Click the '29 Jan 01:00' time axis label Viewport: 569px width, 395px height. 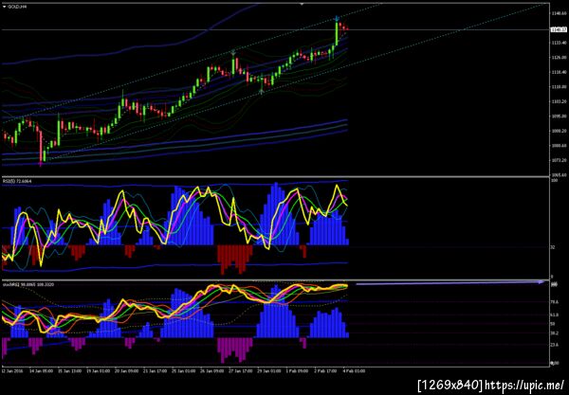tap(269, 371)
